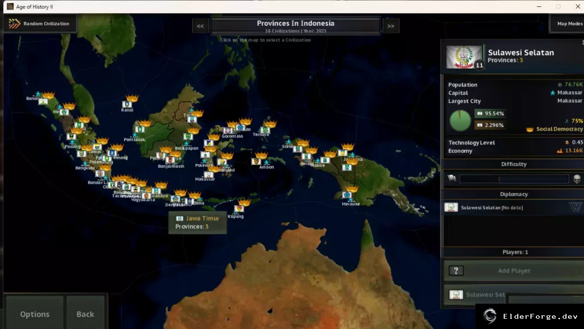The image size is (584, 329).
Task: Select the flag above Kupang
Action: coord(238,209)
